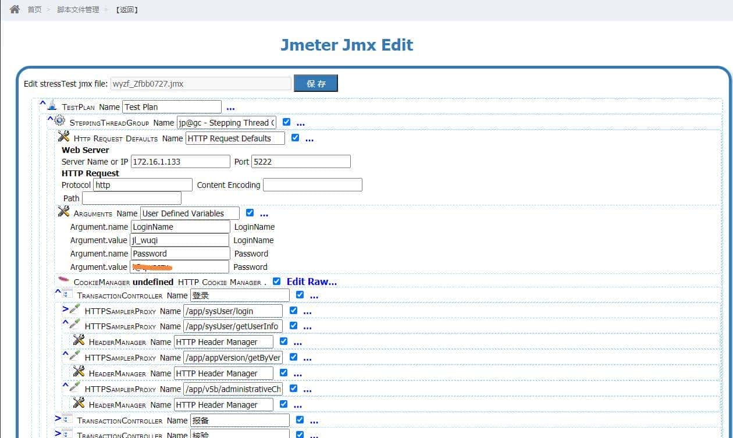Click the TestPlan flask icon
Viewport: 733px width, 438px height.
(53, 106)
